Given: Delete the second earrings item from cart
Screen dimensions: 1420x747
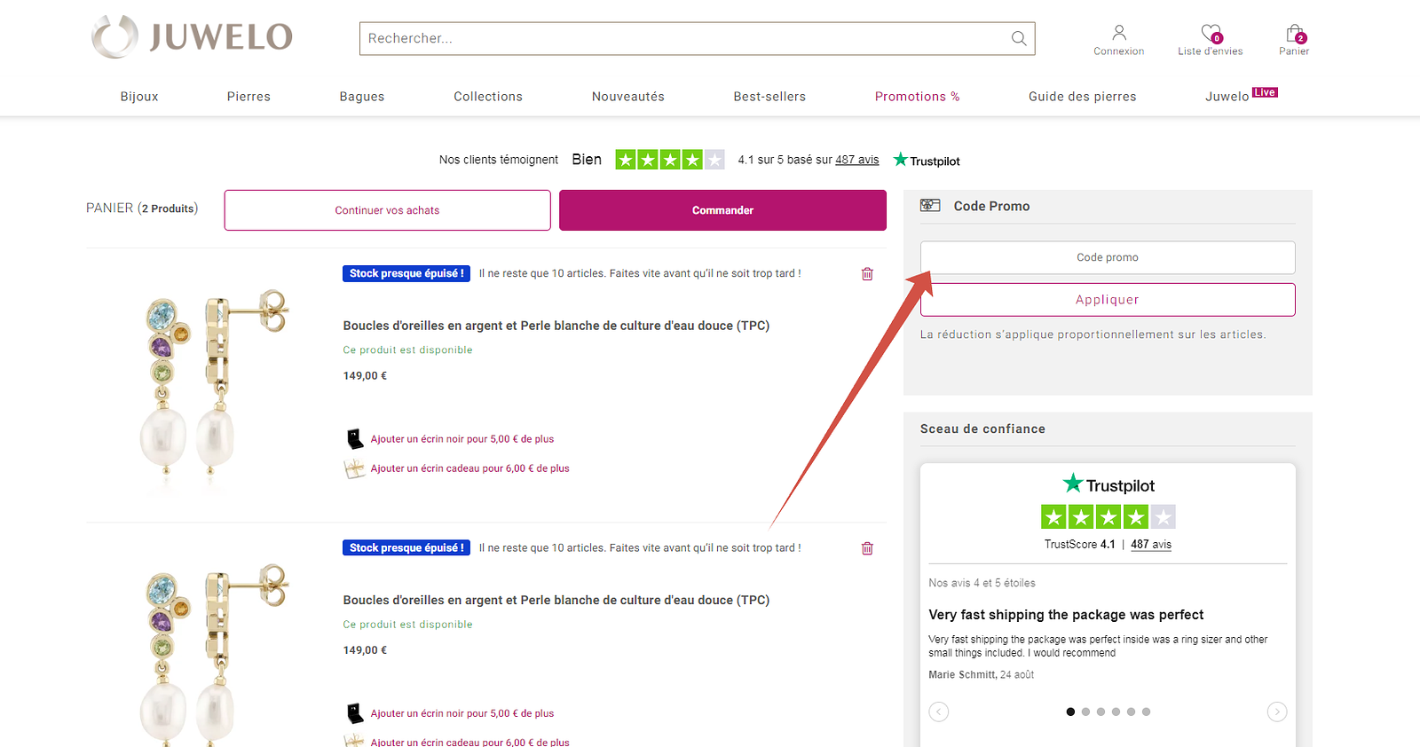Looking at the screenshot, I should pyautogui.click(x=867, y=548).
